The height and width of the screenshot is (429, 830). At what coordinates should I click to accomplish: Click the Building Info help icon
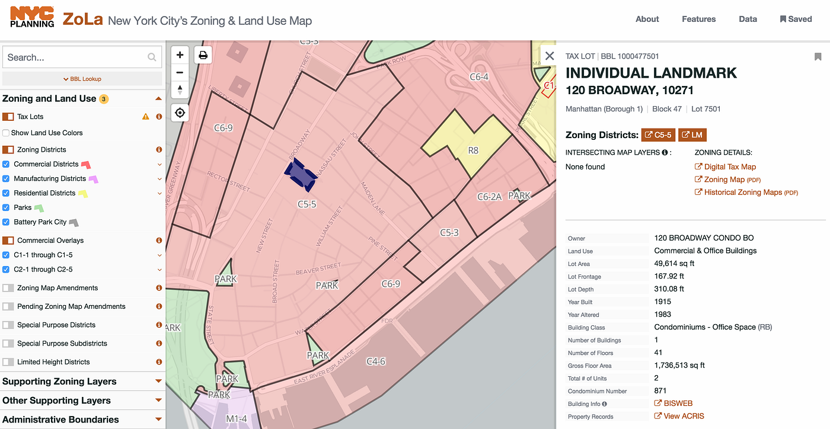(604, 404)
